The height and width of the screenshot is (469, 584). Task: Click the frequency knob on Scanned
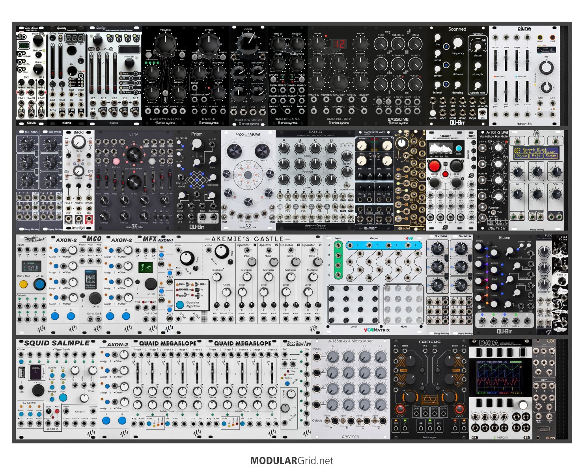457,43
